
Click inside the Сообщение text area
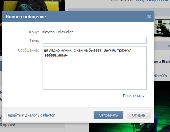click(95, 68)
